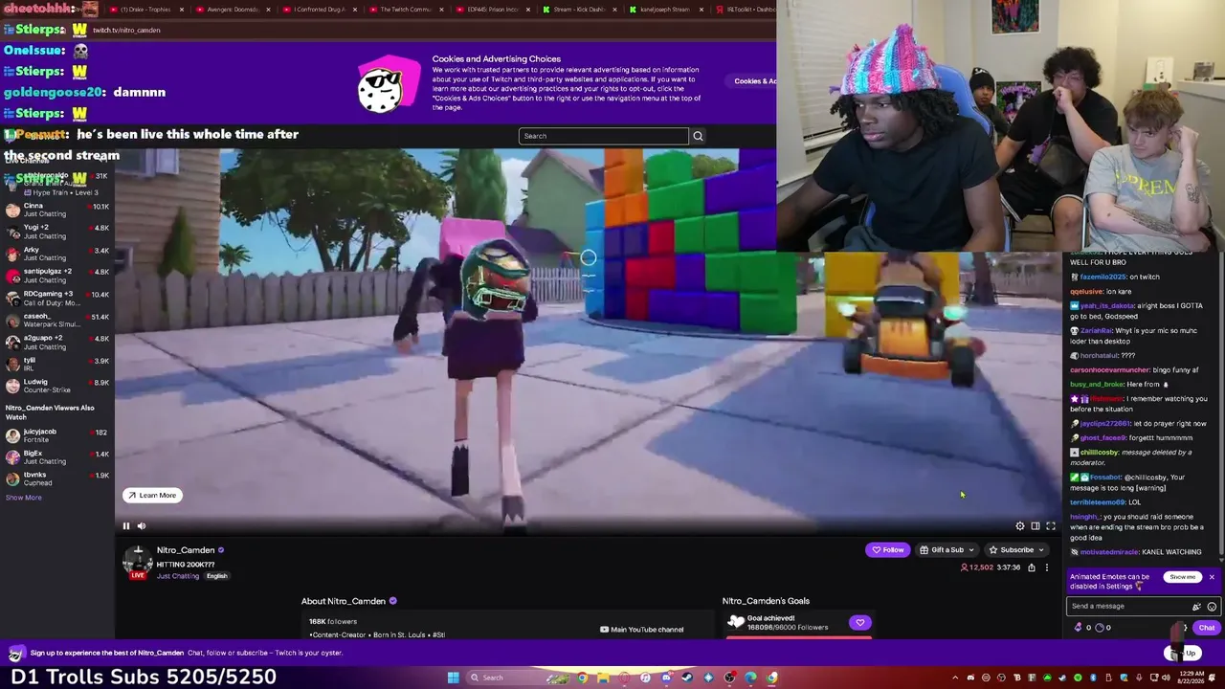This screenshot has width=1225, height=689.
Task: Click the search magnifier button
Action: tap(698, 136)
